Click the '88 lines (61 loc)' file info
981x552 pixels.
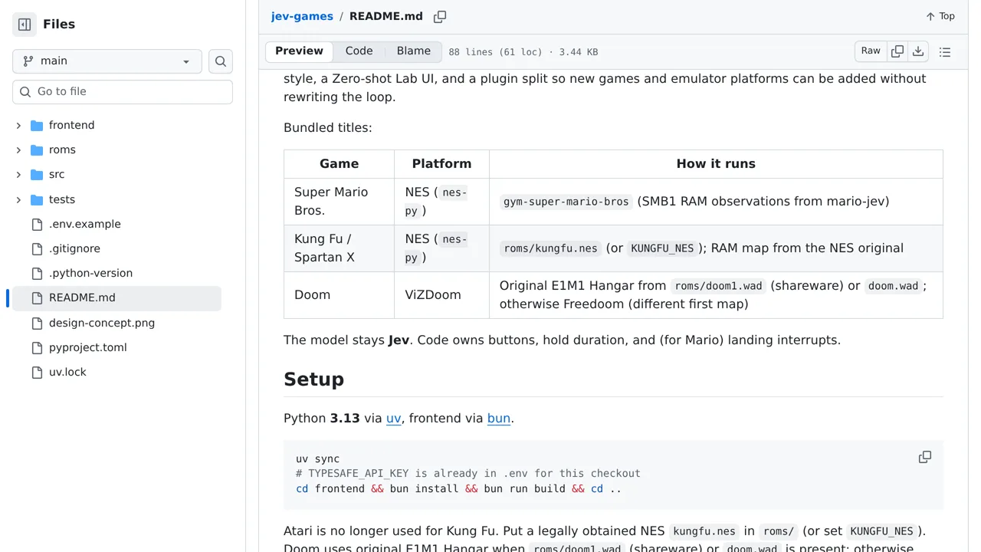(495, 52)
